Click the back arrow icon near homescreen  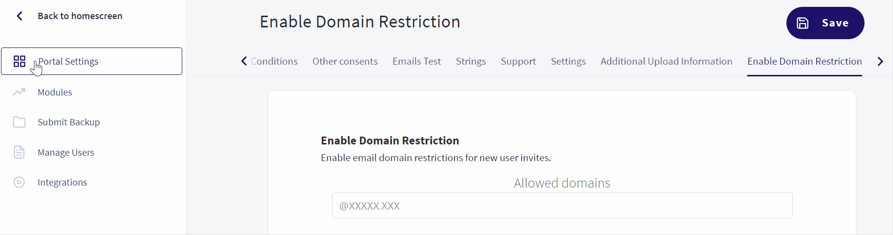(x=20, y=16)
